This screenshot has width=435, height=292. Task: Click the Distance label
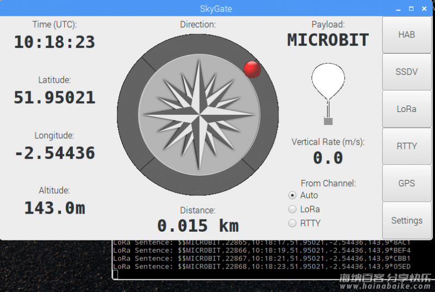(197, 210)
